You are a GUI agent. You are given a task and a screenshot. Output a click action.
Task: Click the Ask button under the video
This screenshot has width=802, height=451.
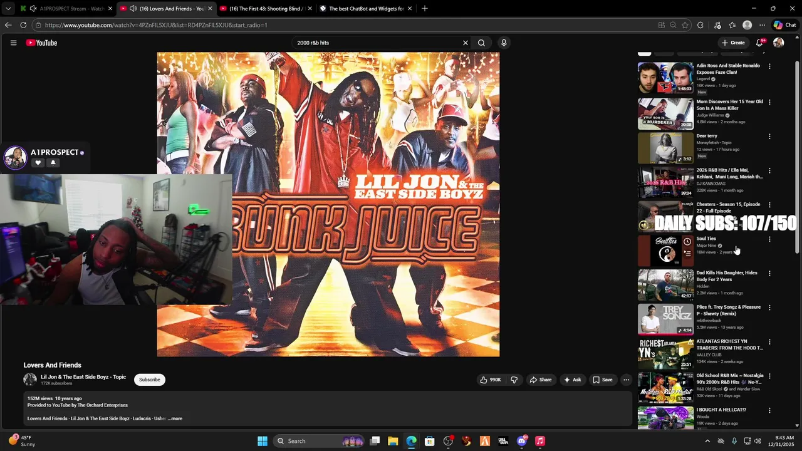572,380
